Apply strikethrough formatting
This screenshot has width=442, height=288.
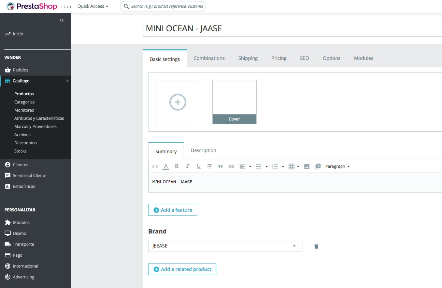tap(210, 166)
